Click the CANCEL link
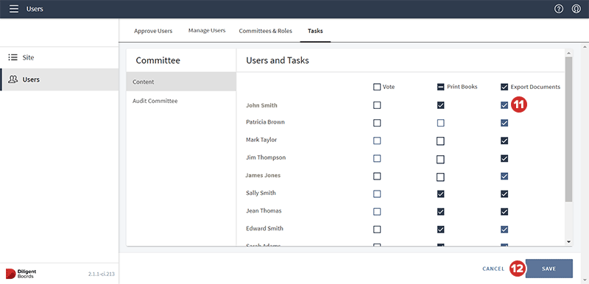The height and width of the screenshot is (284, 589). click(493, 269)
